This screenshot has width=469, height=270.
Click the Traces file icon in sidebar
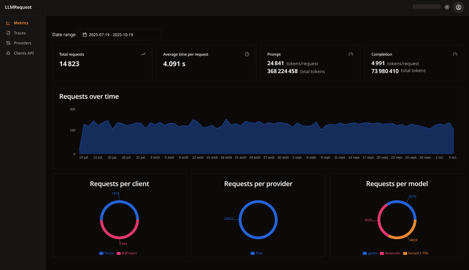click(8, 33)
